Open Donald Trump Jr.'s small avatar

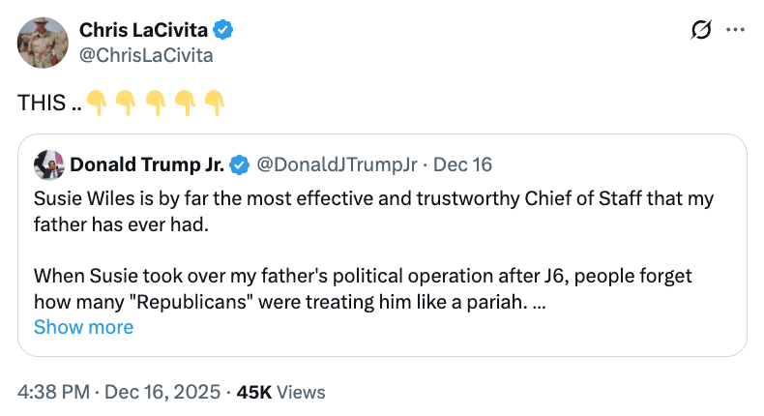coord(47,164)
